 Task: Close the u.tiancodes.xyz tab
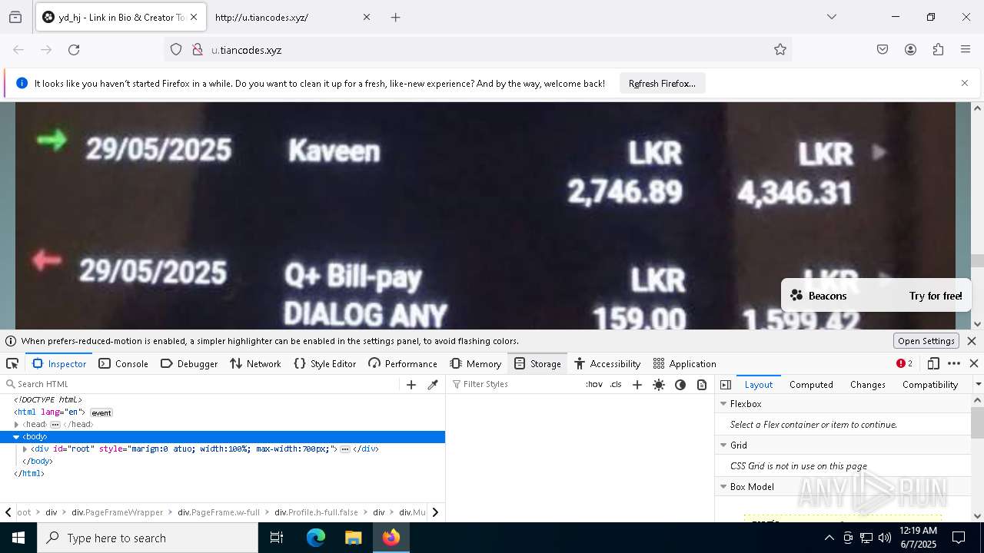[x=367, y=17]
